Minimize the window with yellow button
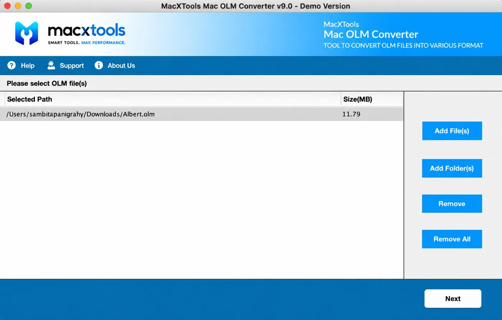This screenshot has height=320, width=502. (x=18, y=6)
